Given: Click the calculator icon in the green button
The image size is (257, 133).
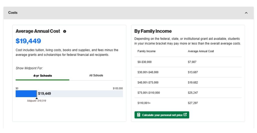Looking at the screenshot, I should [x=139, y=115].
